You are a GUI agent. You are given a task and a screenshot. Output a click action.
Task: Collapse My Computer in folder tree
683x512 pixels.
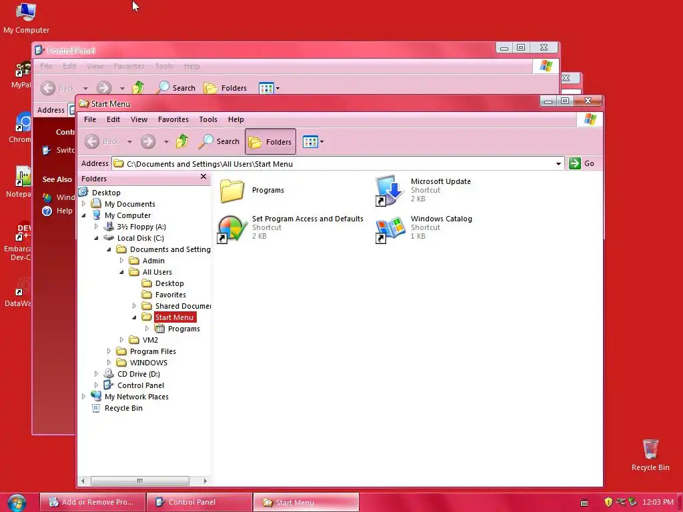pos(83,215)
